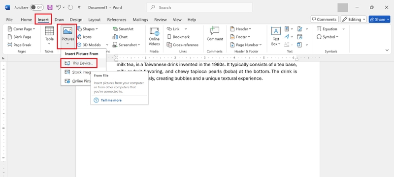Expand the Shapes dropdown
Viewport: 394px width, 177px height.
click(x=97, y=29)
